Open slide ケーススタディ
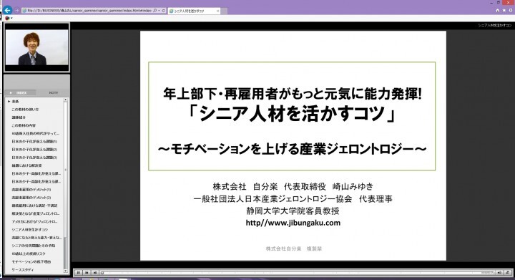Viewport: 515px width, 280px height. pyautogui.click(x=23, y=270)
